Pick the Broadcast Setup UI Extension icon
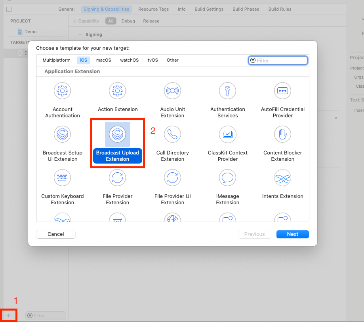 click(63, 134)
